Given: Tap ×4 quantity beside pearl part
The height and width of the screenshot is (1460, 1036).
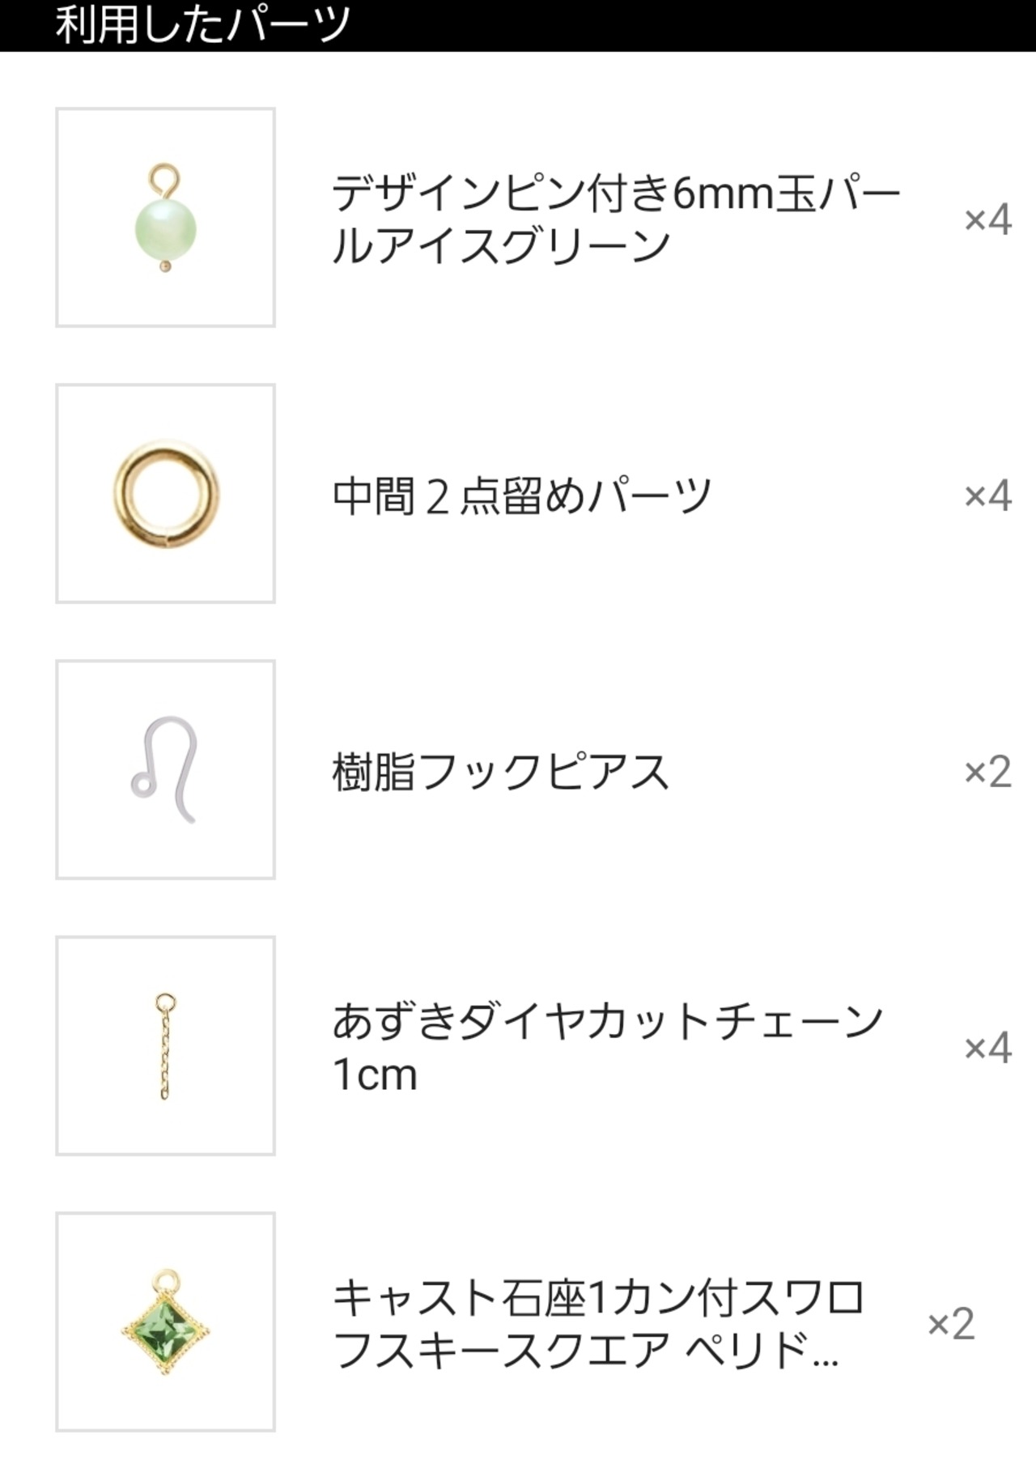Looking at the screenshot, I should click(987, 219).
